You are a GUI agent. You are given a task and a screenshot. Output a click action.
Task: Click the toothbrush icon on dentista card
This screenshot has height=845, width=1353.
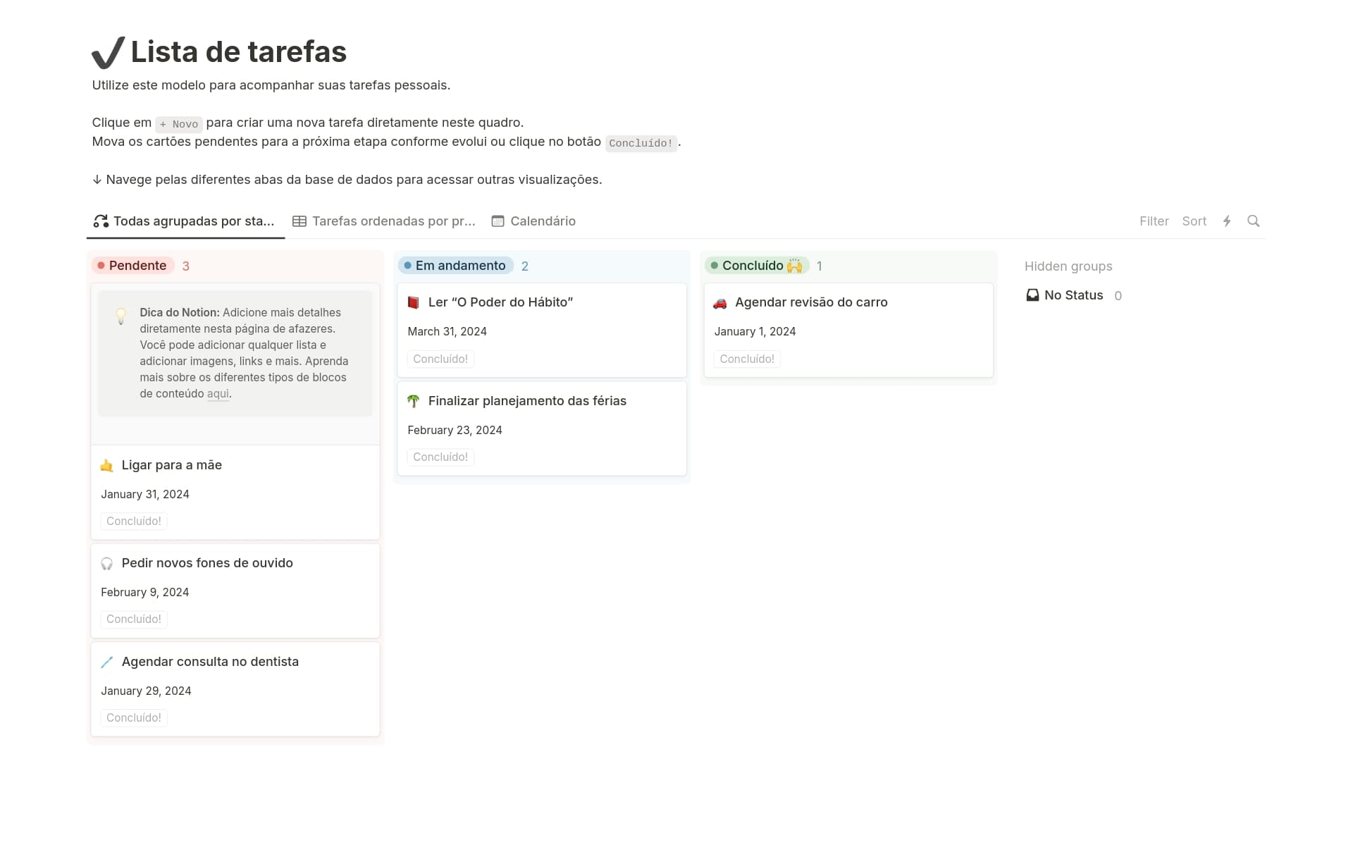pos(107,662)
